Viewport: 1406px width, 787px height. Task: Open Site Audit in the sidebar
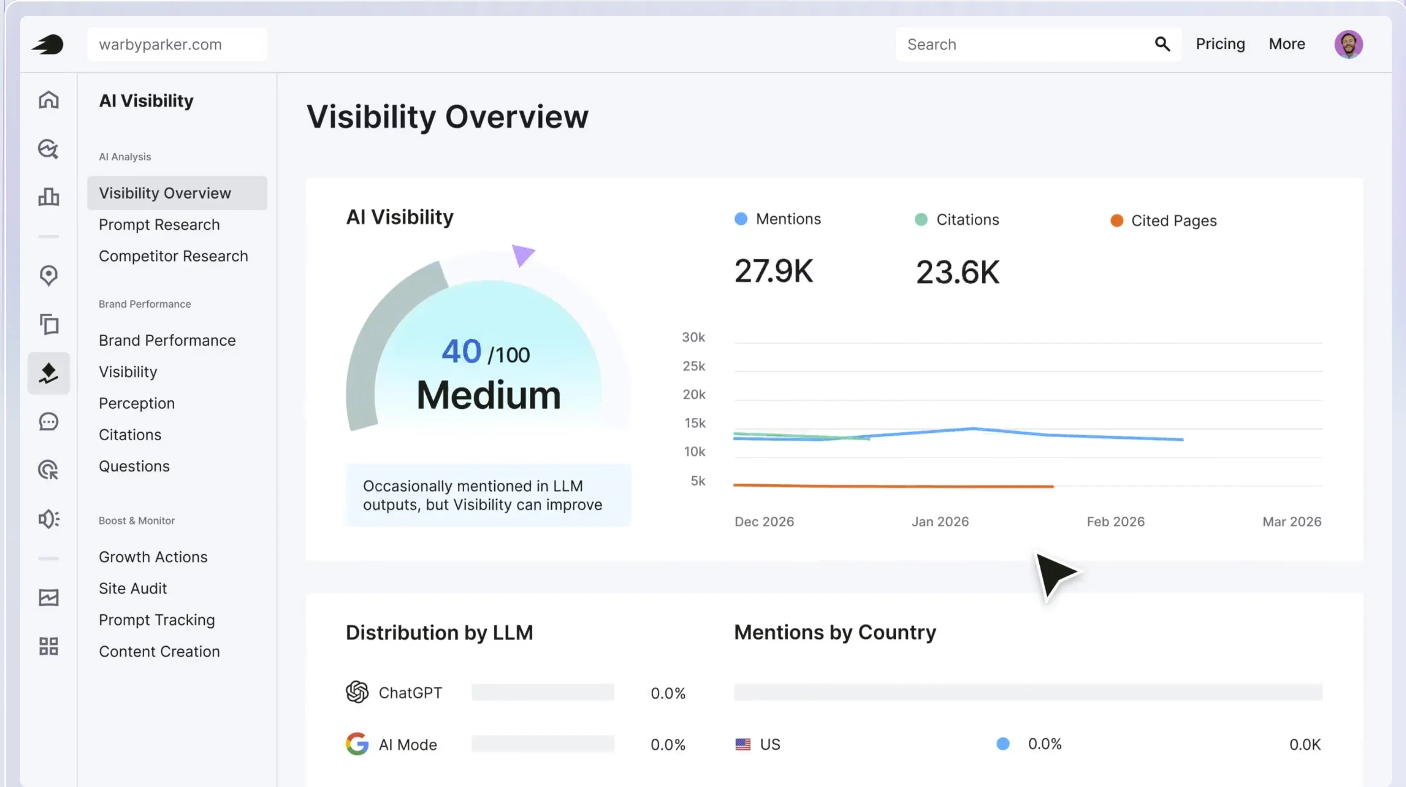pyautogui.click(x=132, y=588)
